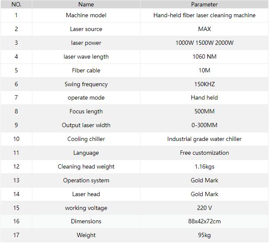Select the 1.16kgs cleaning head weight

pos(204,166)
